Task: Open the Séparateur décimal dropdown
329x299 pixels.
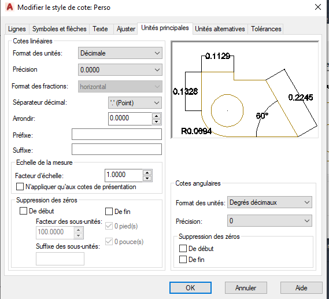Action: [135, 102]
